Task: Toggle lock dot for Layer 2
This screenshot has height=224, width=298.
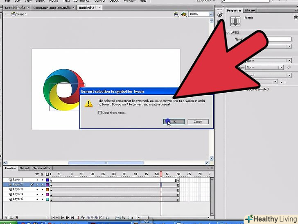Action: [42, 185]
